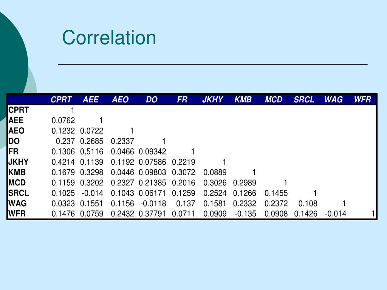Select the KMB column header
Screen dimensions: 387x290
(x=243, y=100)
